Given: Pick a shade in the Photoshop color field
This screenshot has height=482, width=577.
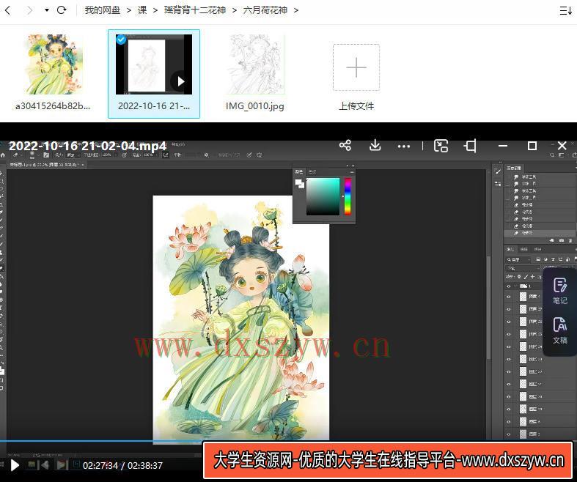Looking at the screenshot, I should click(x=323, y=196).
